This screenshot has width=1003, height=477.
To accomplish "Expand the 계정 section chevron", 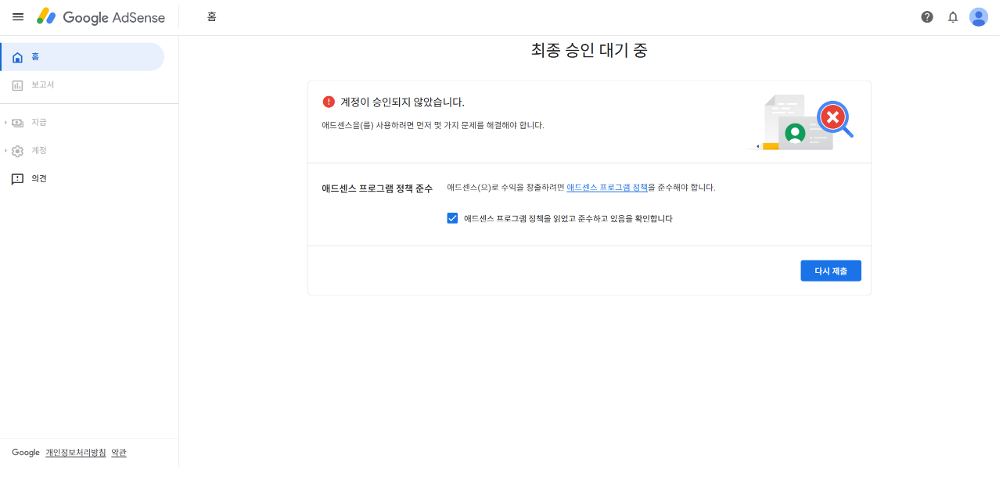I will click(x=6, y=150).
